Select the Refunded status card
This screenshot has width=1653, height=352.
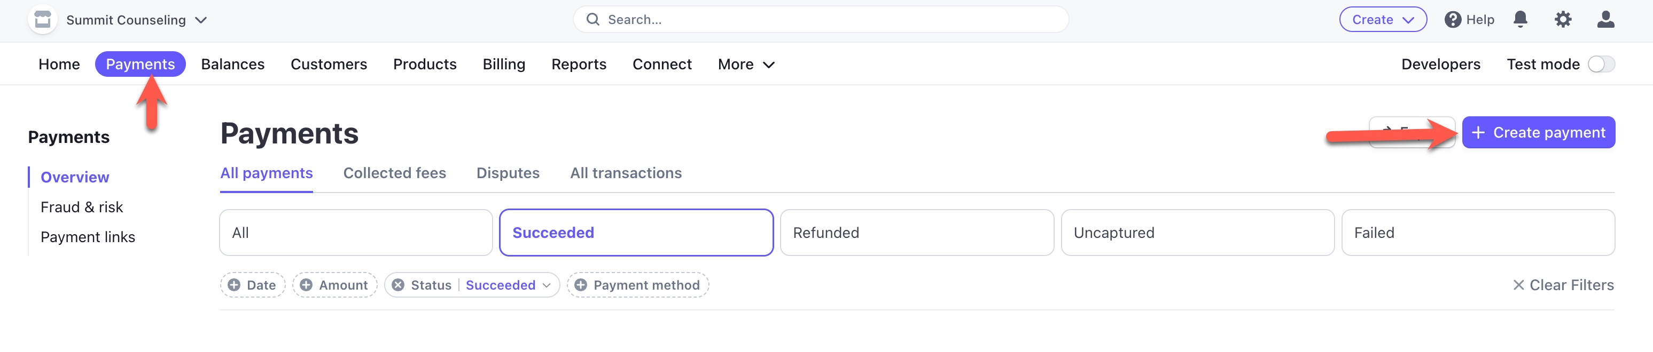tap(916, 233)
